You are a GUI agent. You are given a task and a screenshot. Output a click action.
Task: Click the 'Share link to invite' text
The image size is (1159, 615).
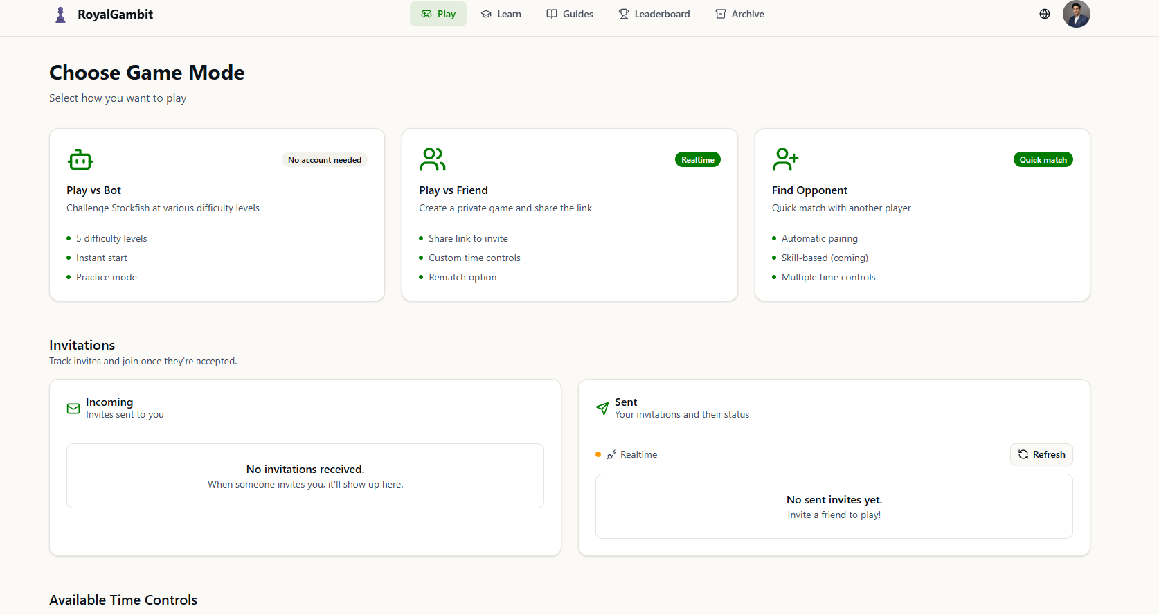468,238
